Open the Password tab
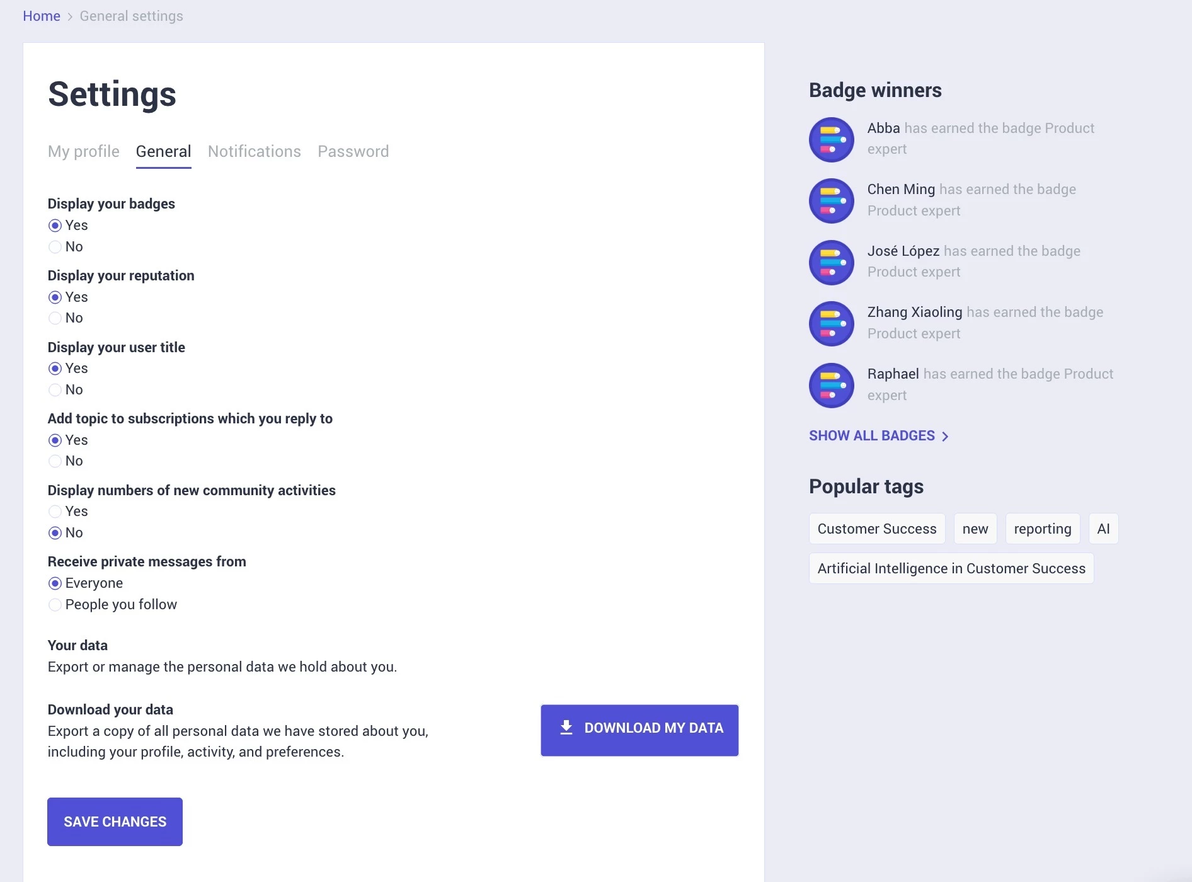This screenshot has height=882, width=1192. [353, 151]
